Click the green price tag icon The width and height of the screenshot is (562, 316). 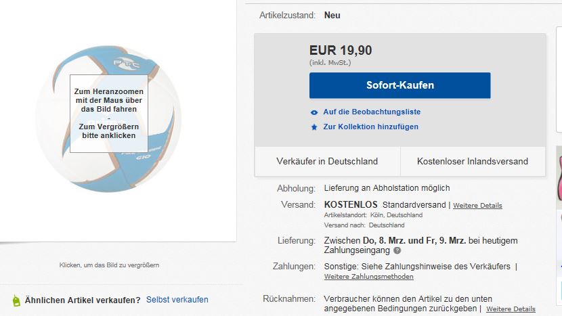pyautogui.click(x=16, y=300)
